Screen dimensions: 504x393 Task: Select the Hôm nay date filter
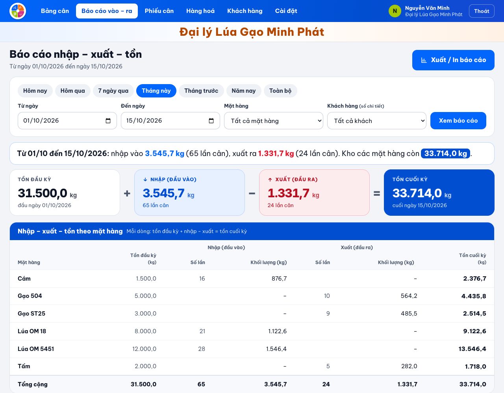[x=35, y=91]
